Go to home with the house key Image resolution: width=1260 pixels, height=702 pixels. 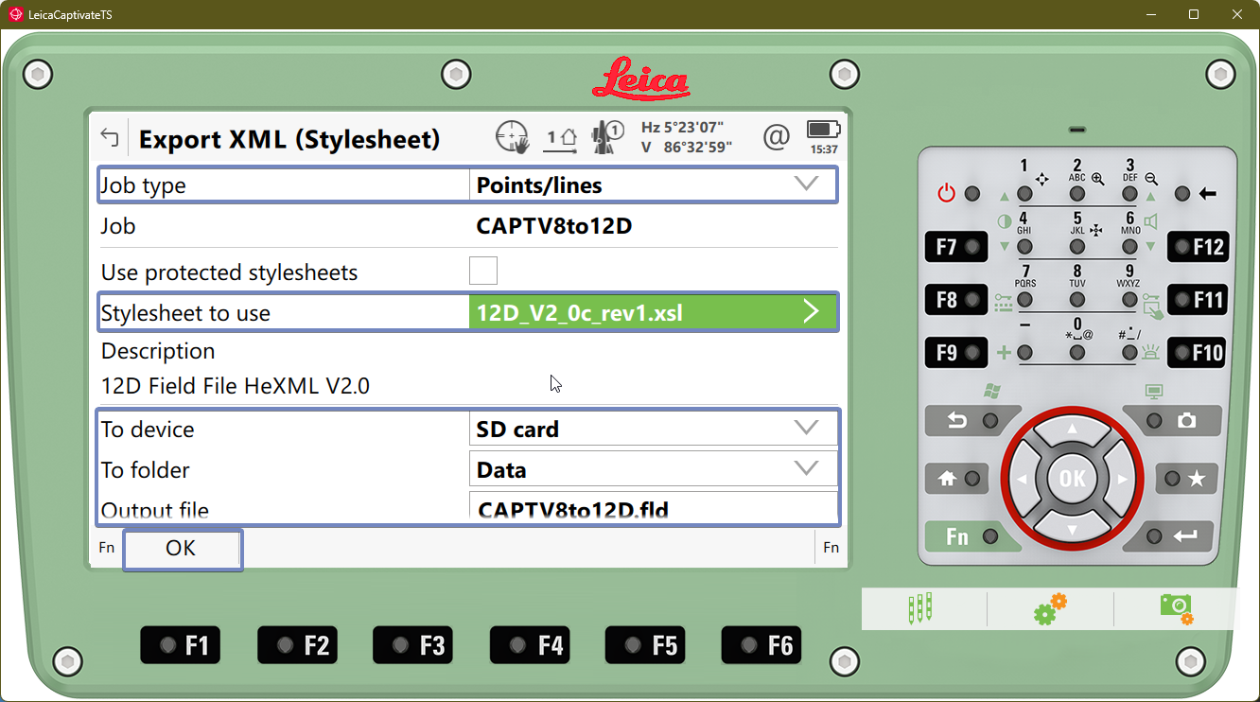(x=957, y=479)
